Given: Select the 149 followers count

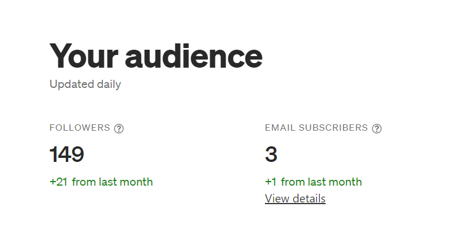Looking at the screenshot, I should pos(67,154).
